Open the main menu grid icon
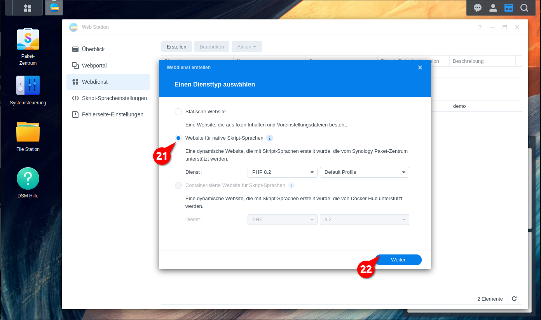541x320 pixels. [27, 8]
